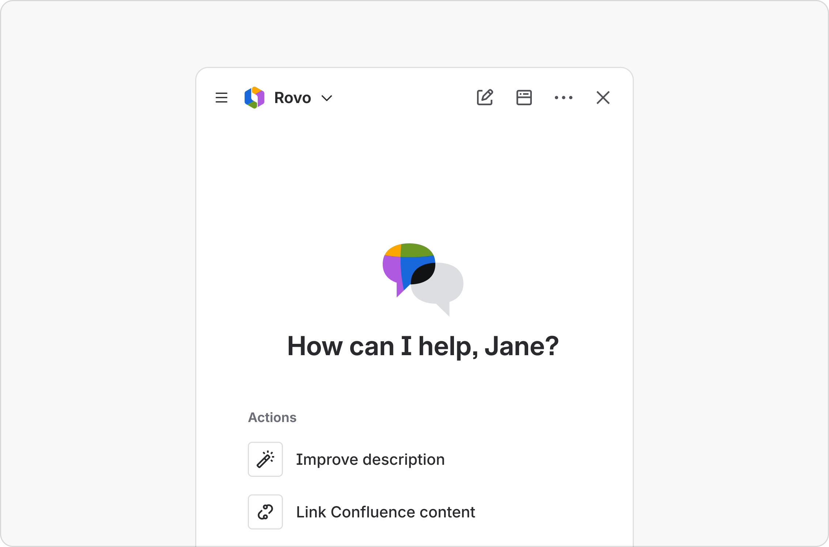Click the Actions section label
This screenshot has height=547, width=829.
click(x=272, y=417)
